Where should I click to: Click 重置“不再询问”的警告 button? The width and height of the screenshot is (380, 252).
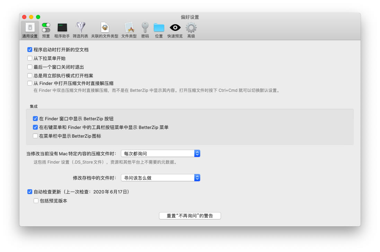point(190,216)
